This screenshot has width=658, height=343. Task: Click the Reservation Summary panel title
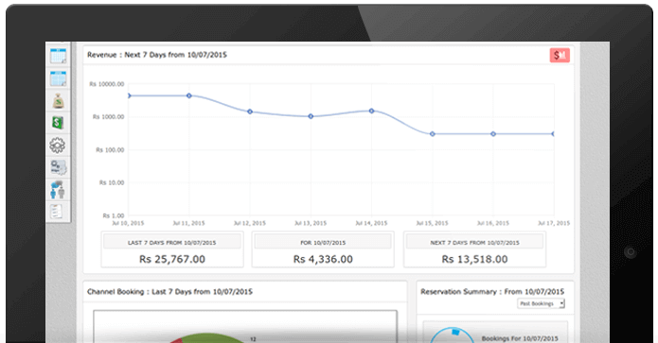[492, 291]
